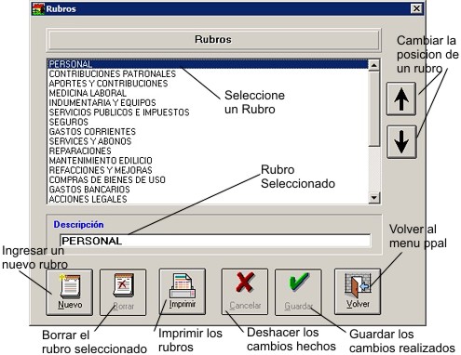Click the list scrollbar up arrow
The height and width of the screenshot is (355, 461).
tap(374, 65)
